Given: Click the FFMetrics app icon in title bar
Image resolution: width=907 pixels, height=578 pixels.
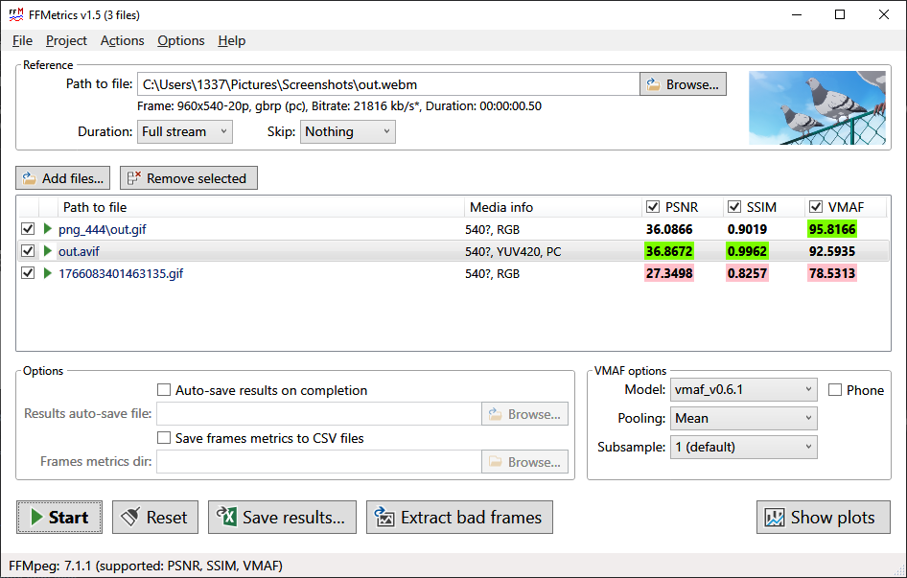Looking at the screenshot, I should [x=16, y=14].
